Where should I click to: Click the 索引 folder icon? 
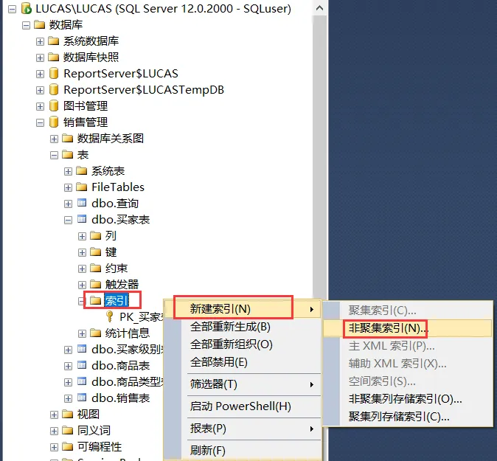tap(95, 300)
